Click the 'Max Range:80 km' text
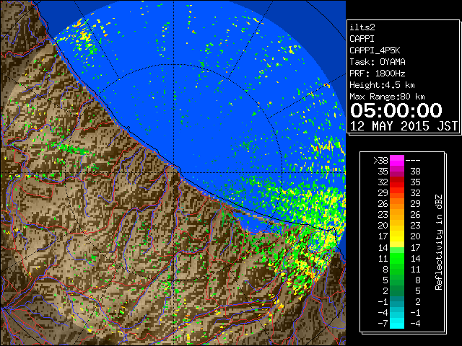462x346 pixels. (387, 97)
